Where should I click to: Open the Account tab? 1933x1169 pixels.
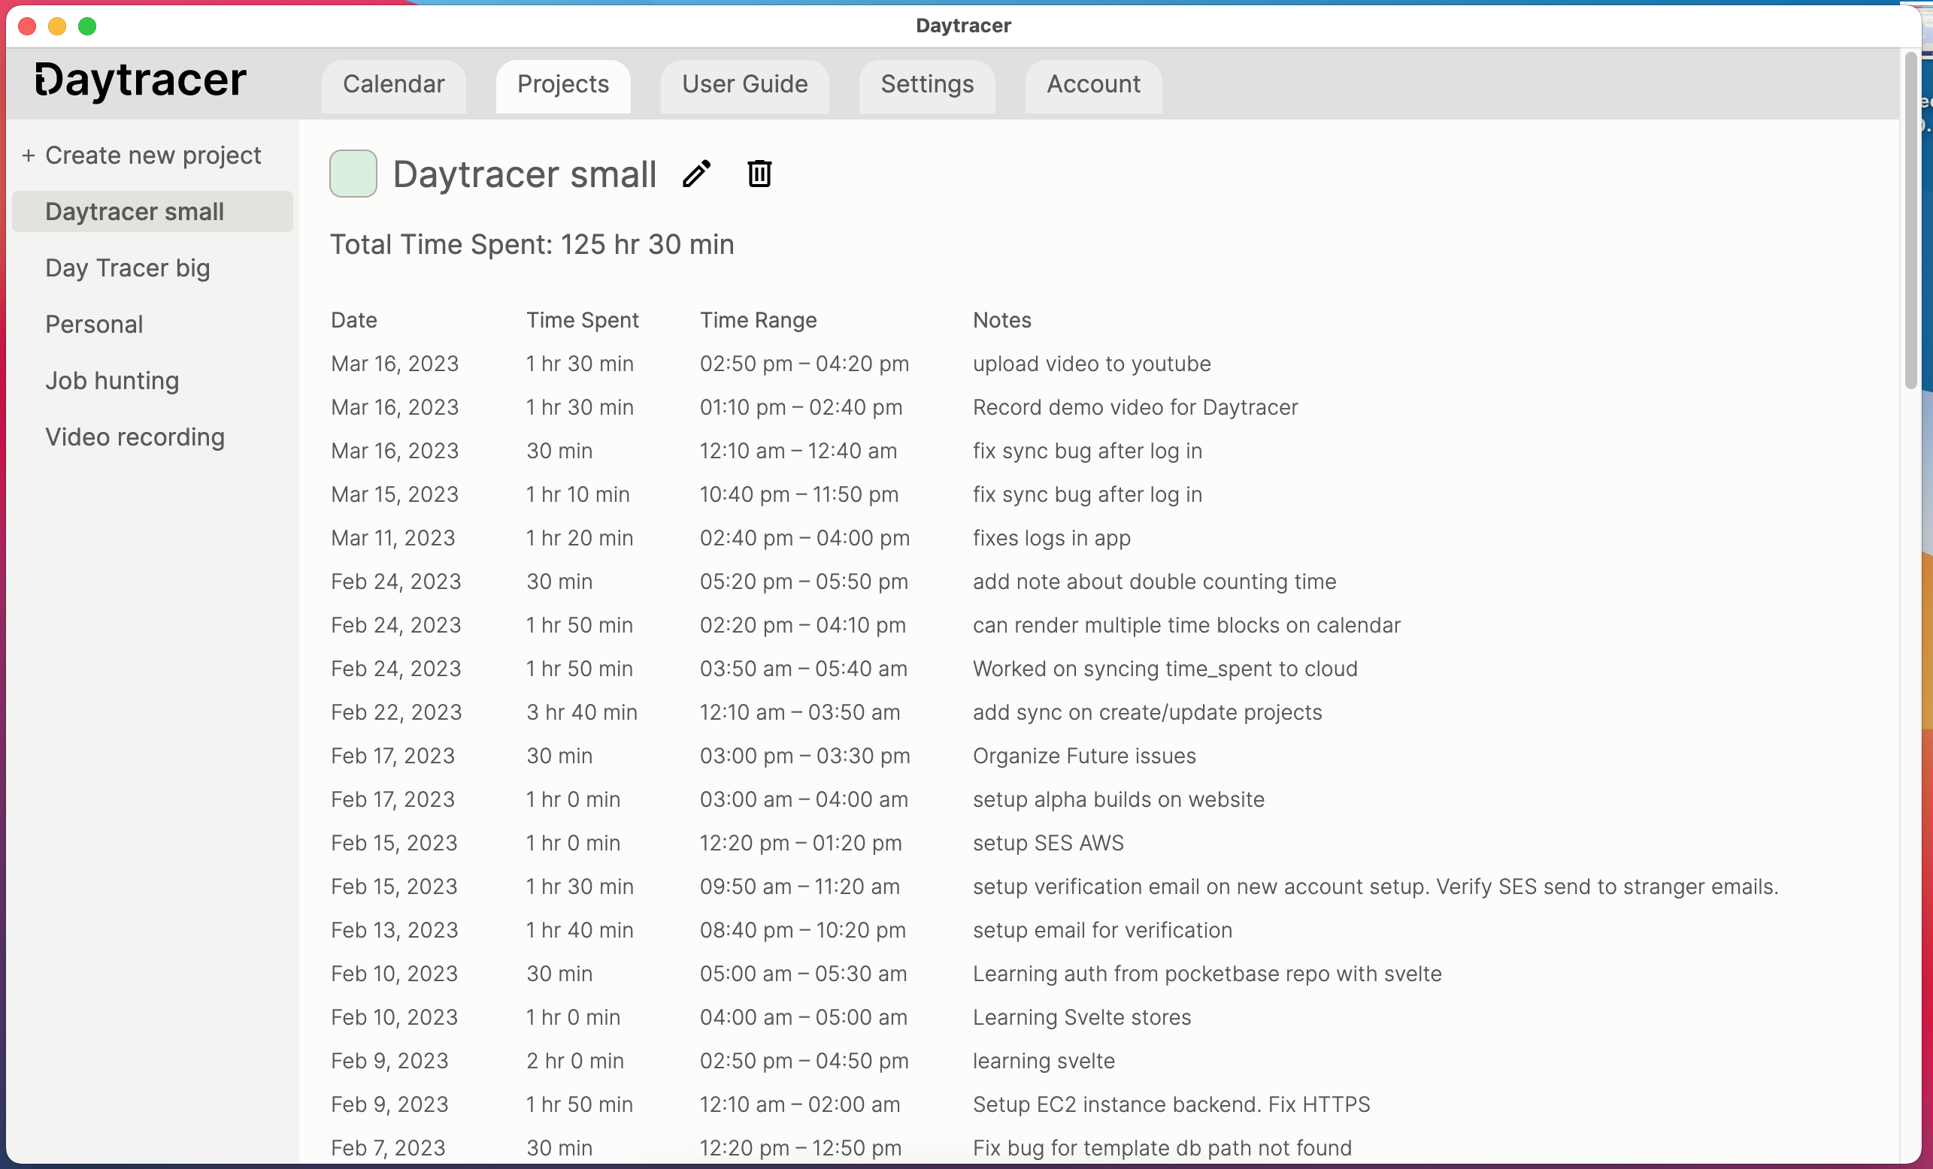click(x=1094, y=85)
